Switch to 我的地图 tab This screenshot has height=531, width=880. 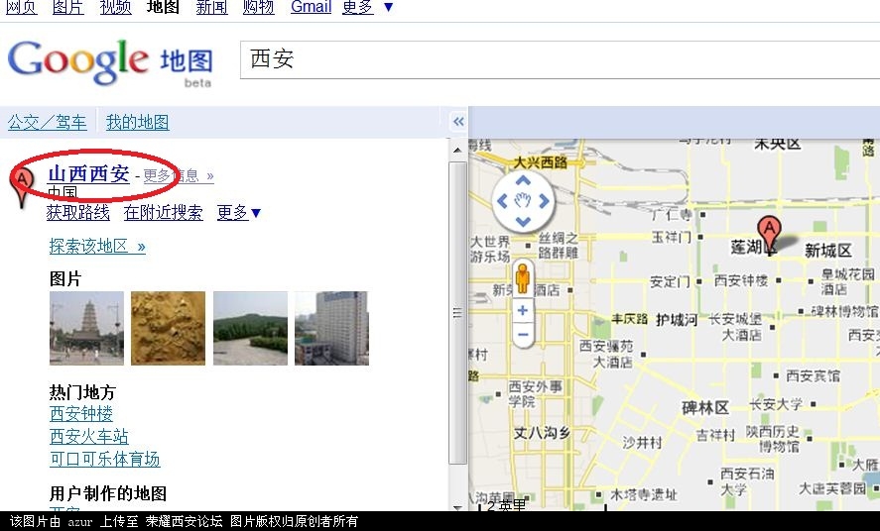click(138, 122)
